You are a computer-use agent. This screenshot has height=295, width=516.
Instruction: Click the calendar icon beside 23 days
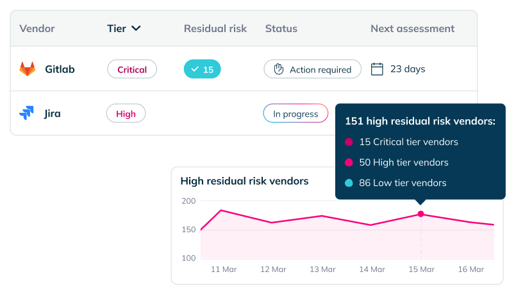(x=377, y=69)
